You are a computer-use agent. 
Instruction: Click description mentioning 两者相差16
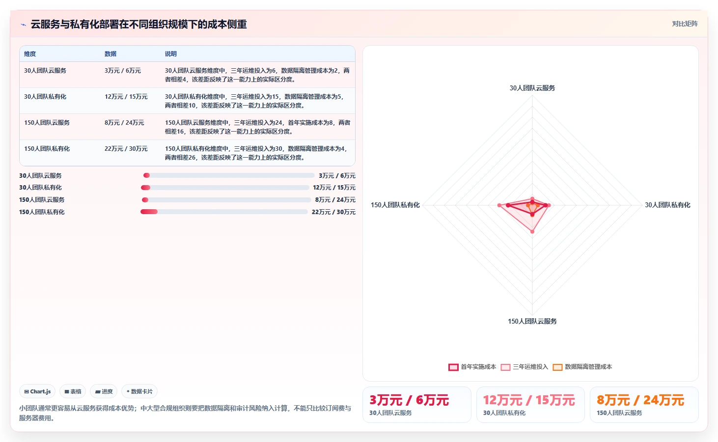[257, 127]
